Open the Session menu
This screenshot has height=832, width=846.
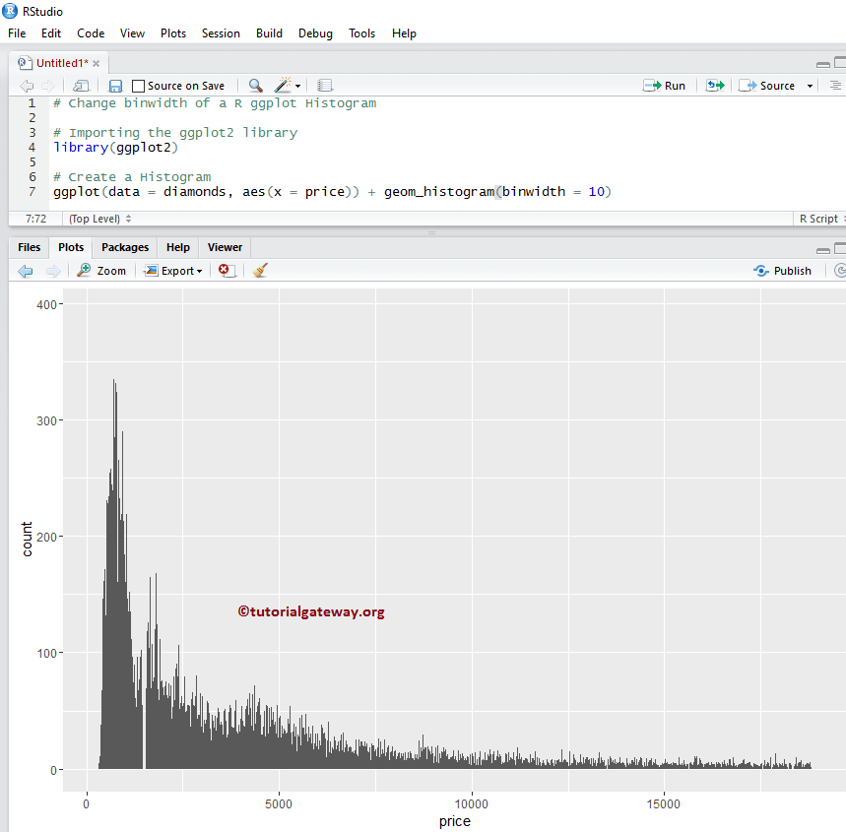coord(221,32)
